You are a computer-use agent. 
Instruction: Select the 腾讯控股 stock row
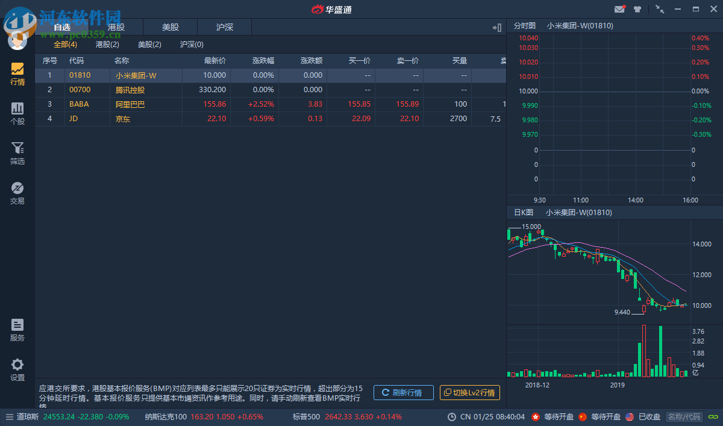271,90
